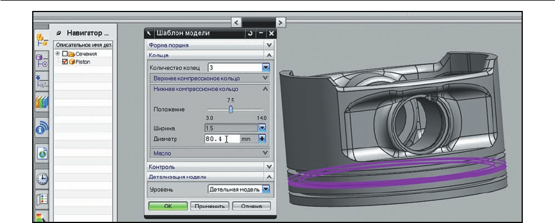555x223 pixels.
Task: Click the Положение slider handle
Action: (x=231, y=110)
